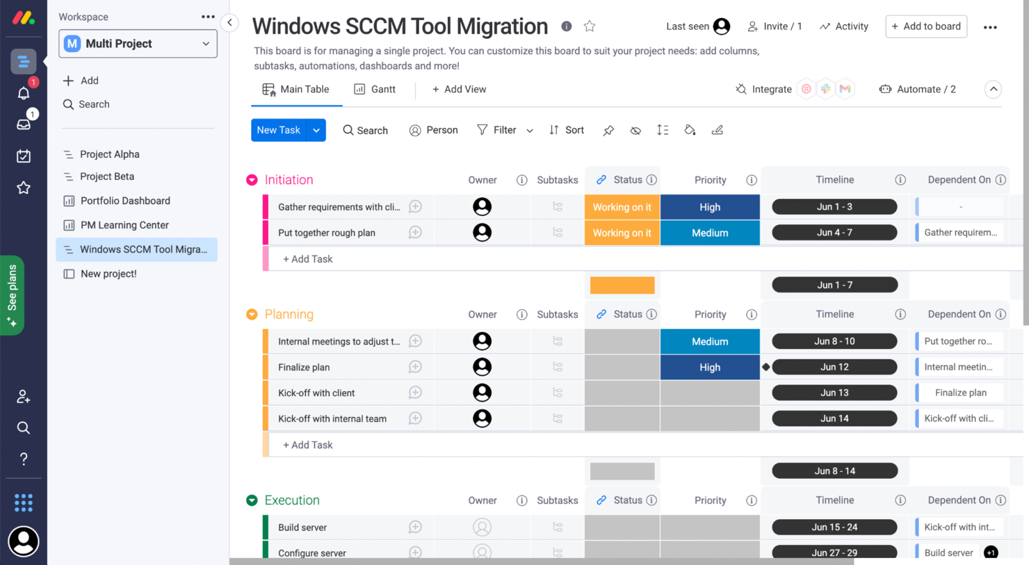Click Sort in the board toolbar
The height and width of the screenshot is (565, 1029).
click(566, 130)
